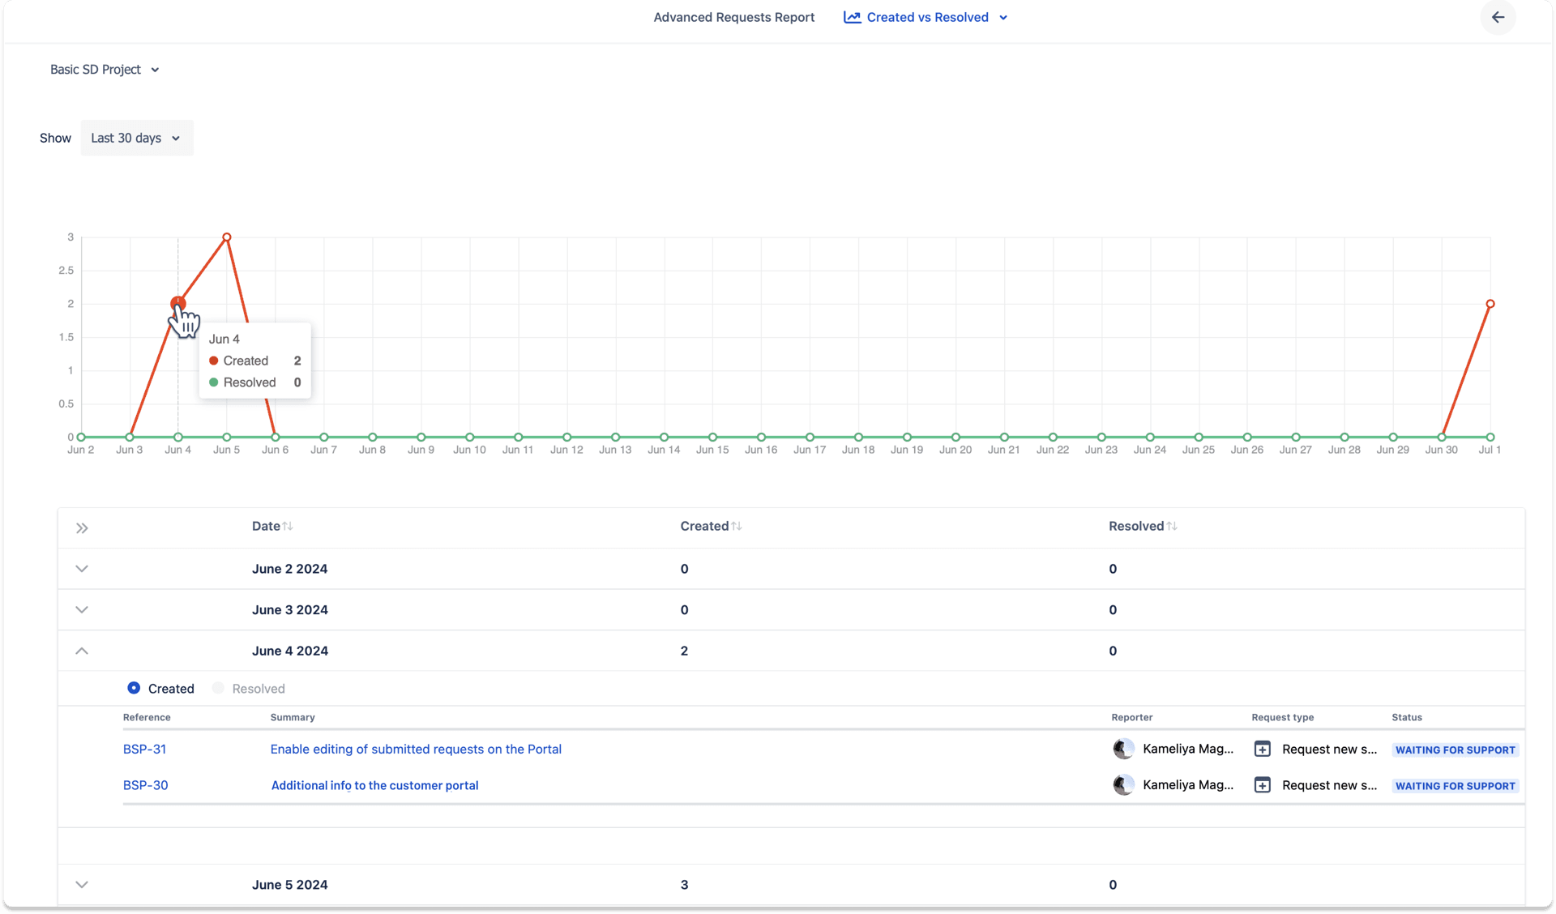Select the Created radio button
Viewport: 1556px width, 914px height.
point(134,688)
